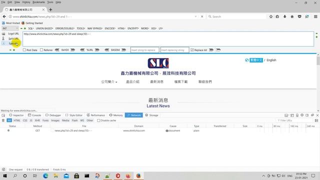Click left arrow for 0xHEX decode
The height and width of the screenshot is (180, 320).
click(x=57, y=50)
